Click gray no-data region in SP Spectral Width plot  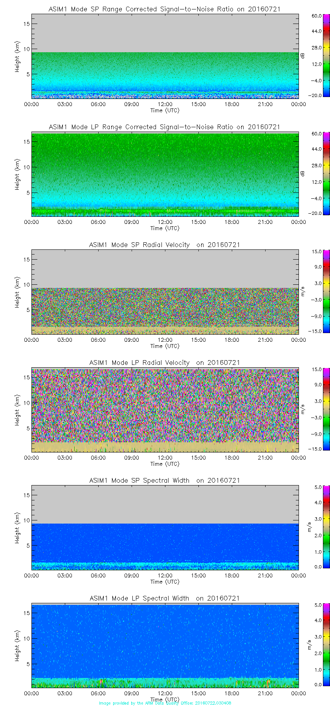point(165,505)
